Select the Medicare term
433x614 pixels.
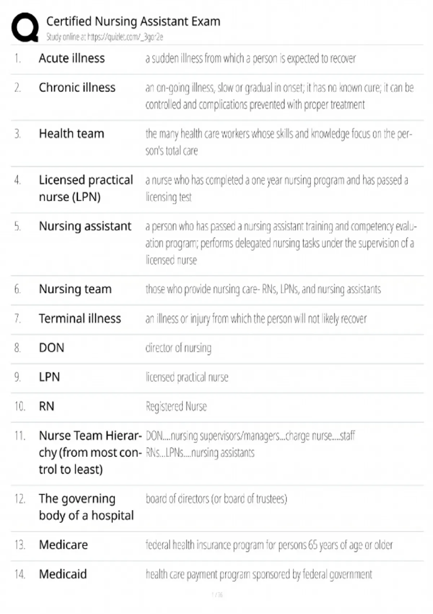click(x=63, y=545)
